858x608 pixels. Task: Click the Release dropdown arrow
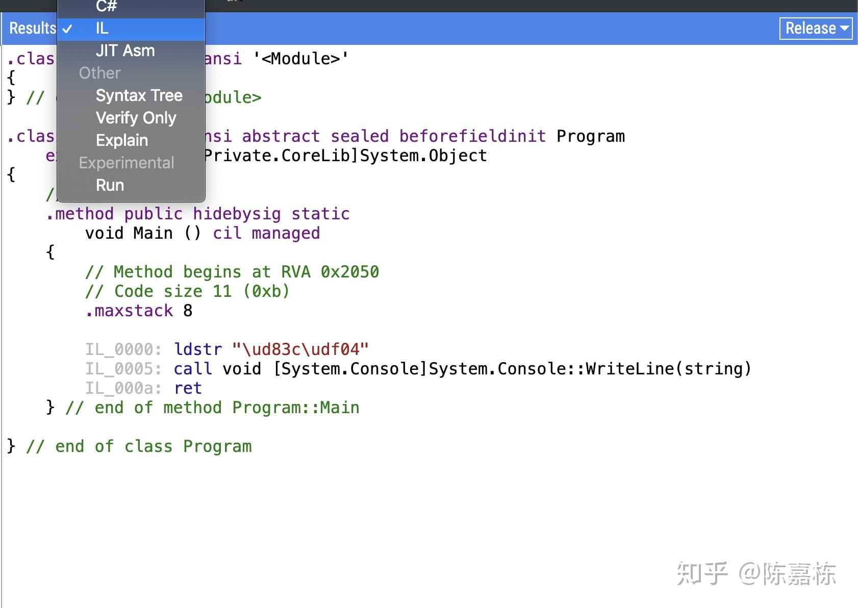tap(844, 29)
